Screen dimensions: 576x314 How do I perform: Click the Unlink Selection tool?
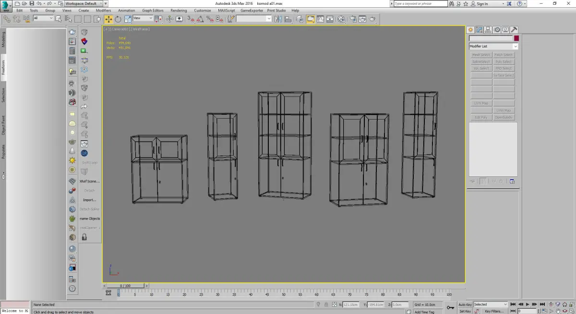pos(16,19)
